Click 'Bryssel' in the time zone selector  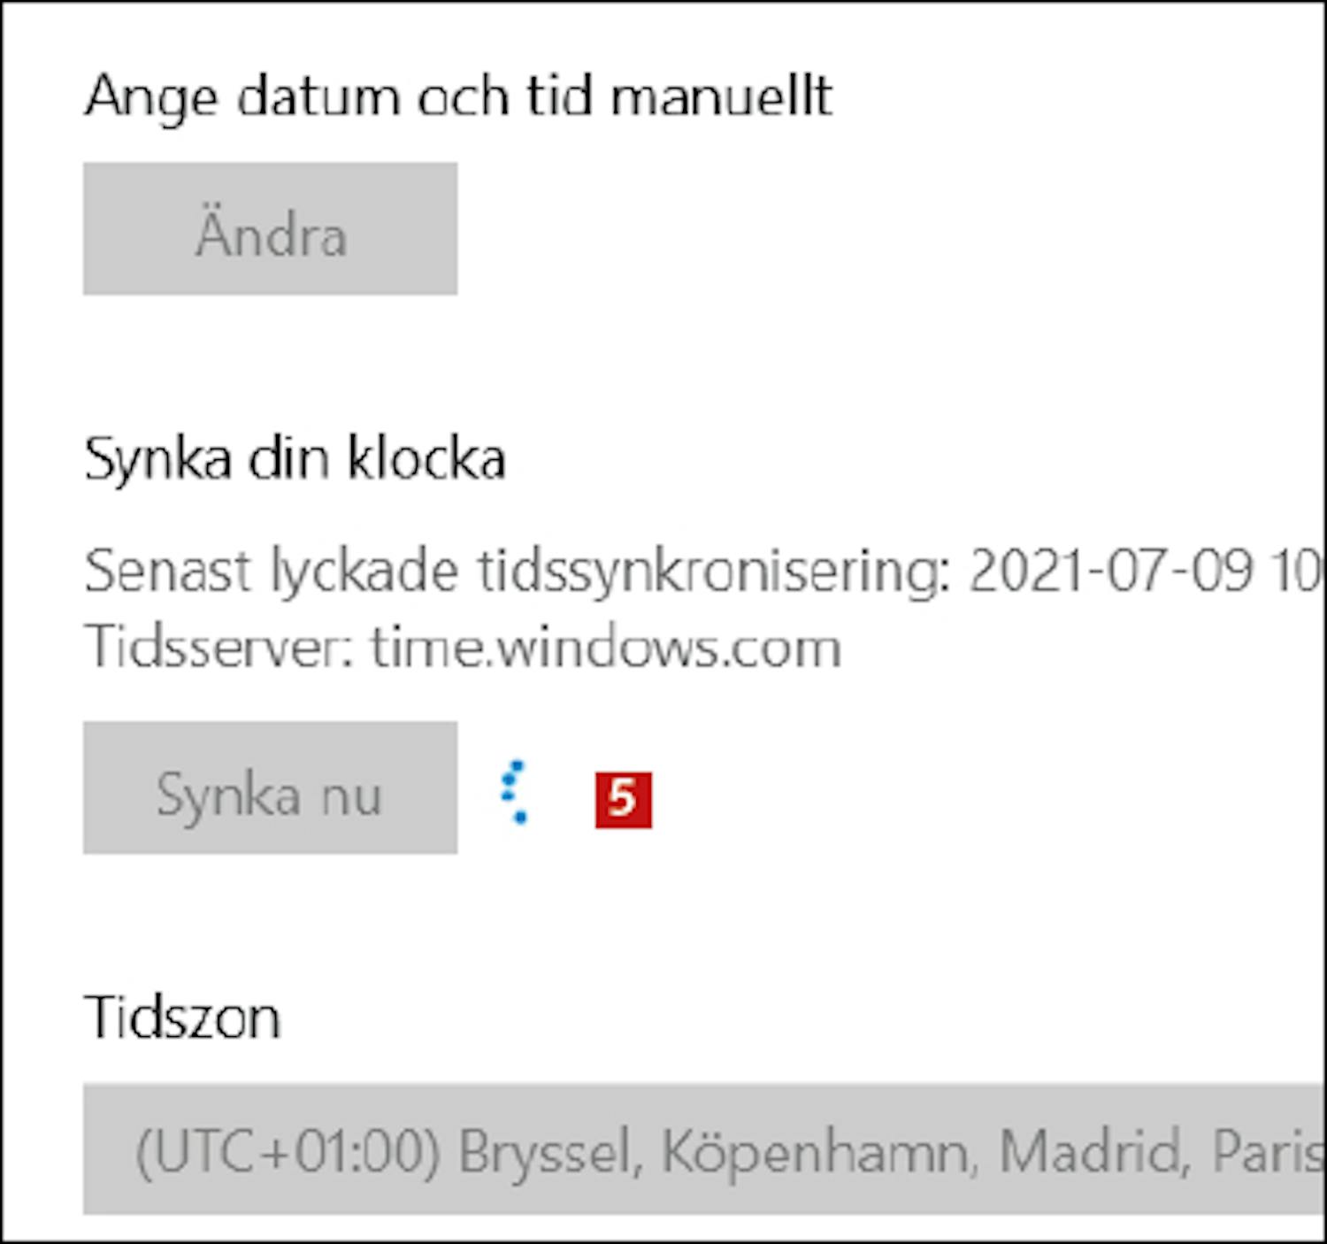(x=549, y=1152)
